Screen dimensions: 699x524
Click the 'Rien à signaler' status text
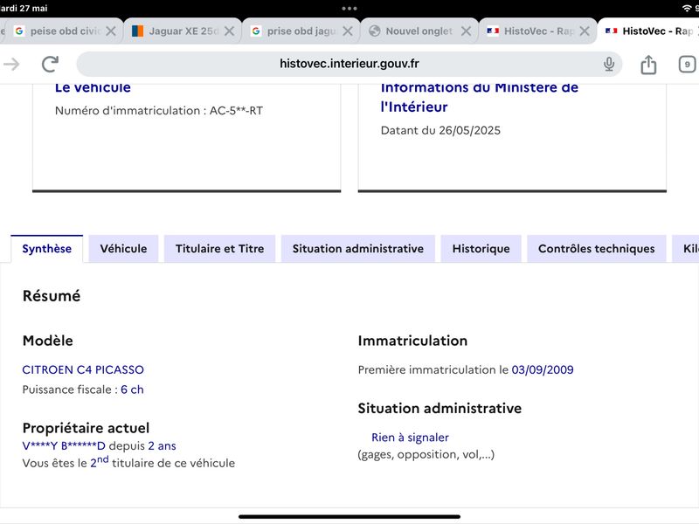coord(410,438)
